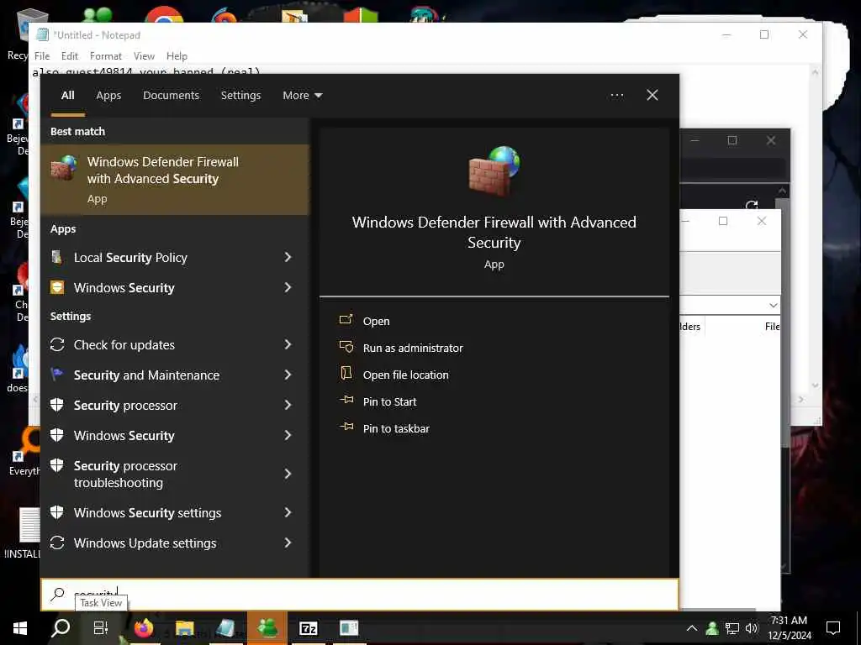
Task: Click the Security processor troubleshooting shield icon
Action: point(56,465)
